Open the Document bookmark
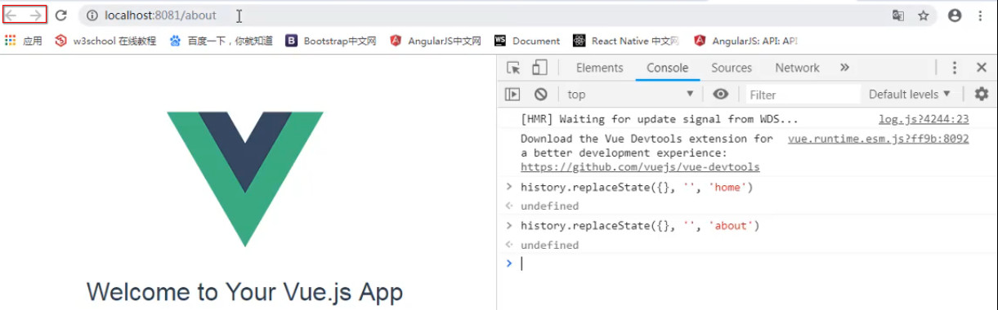 pos(527,41)
